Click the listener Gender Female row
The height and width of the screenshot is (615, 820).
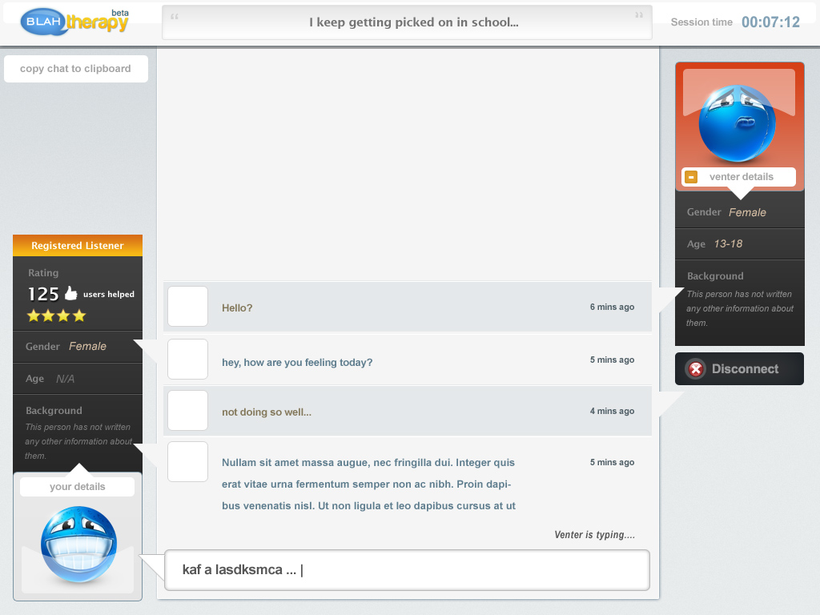point(78,347)
